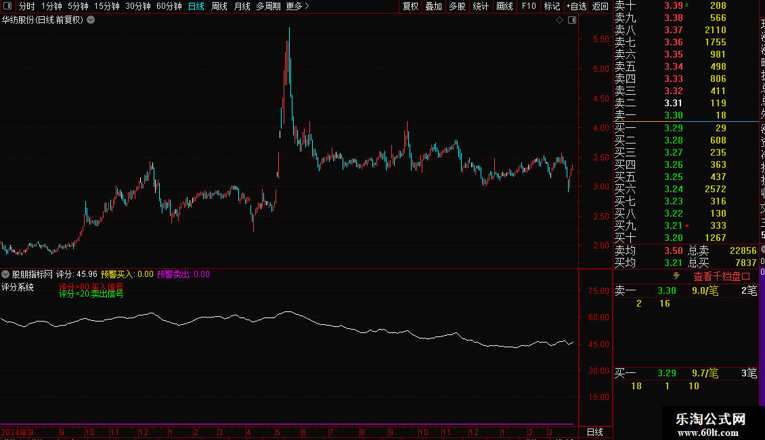
Task: Select the 15分钟 period
Action: [107, 6]
